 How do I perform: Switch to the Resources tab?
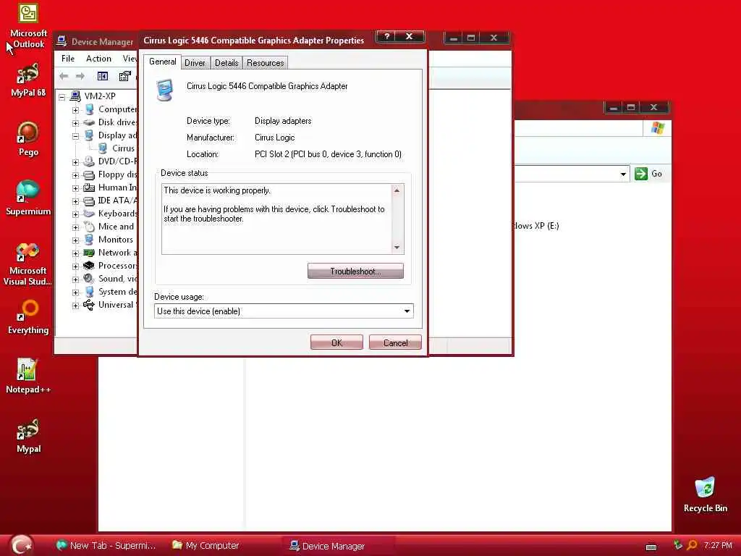(x=265, y=63)
